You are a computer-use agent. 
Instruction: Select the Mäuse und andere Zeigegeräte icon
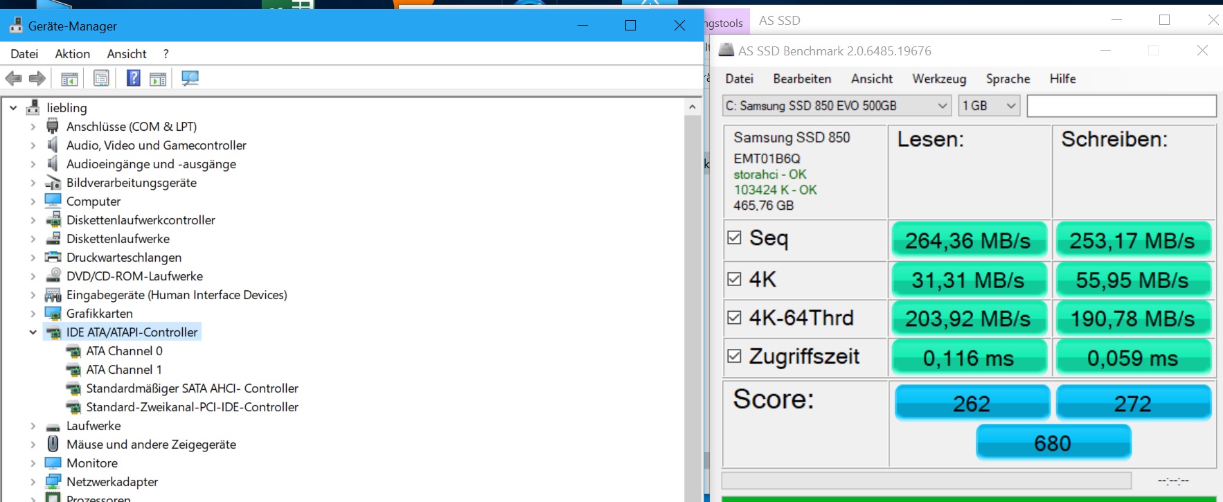coord(53,444)
